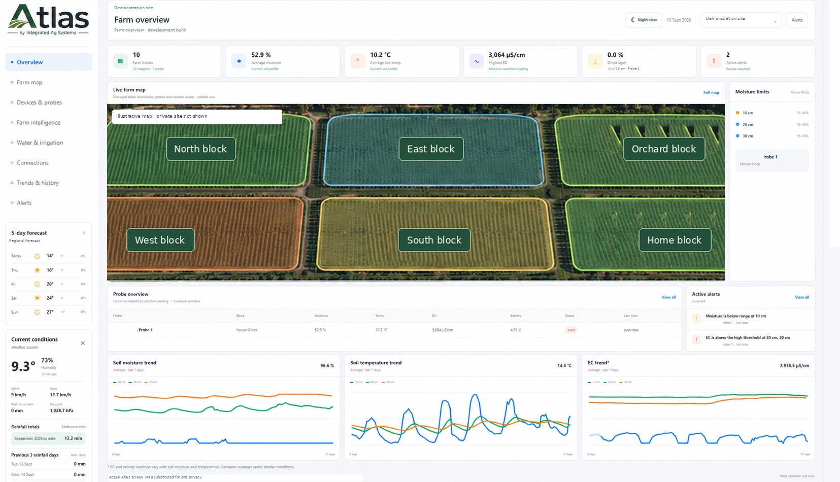
Task: Click View all in Probe overview
Action: [668, 297]
